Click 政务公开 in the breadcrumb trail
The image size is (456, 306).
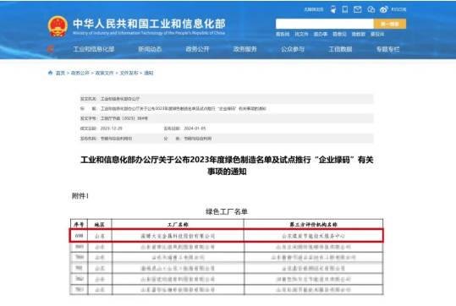point(80,73)
